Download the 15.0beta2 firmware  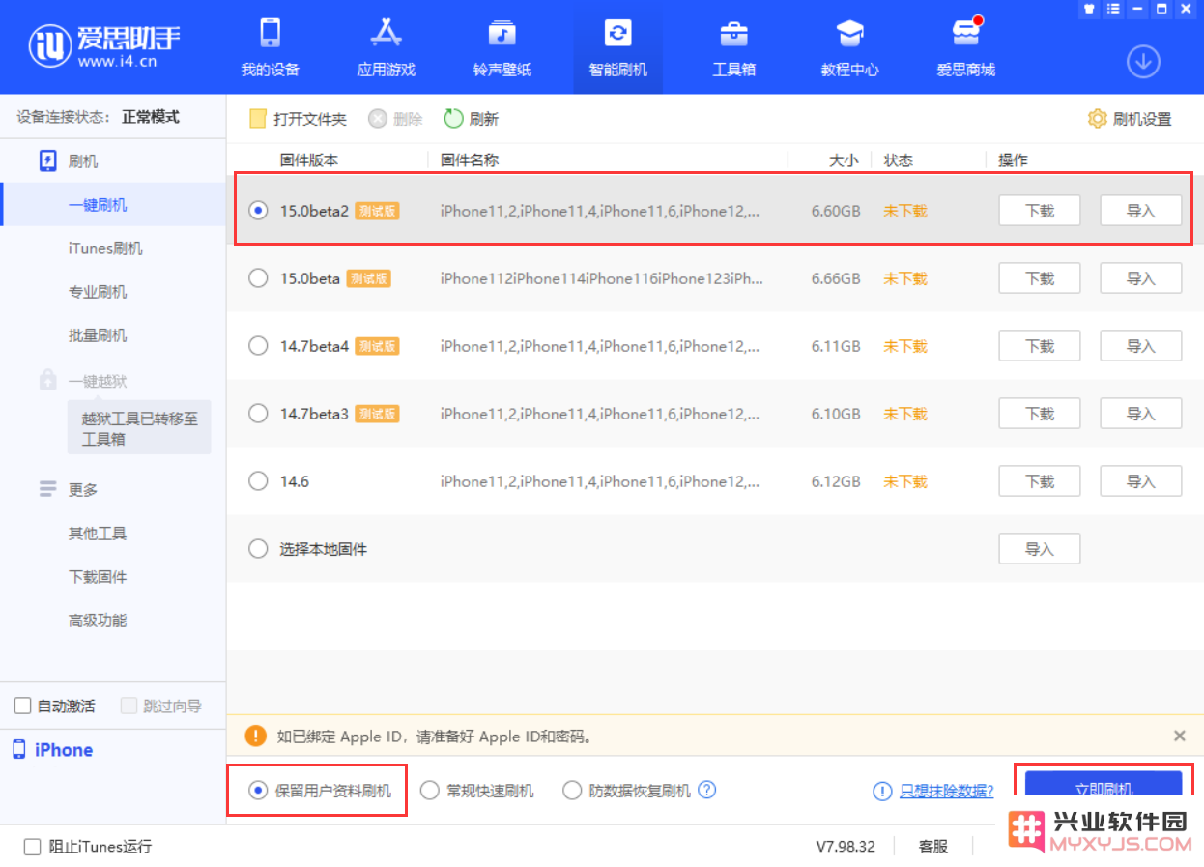coord(1039,210)
